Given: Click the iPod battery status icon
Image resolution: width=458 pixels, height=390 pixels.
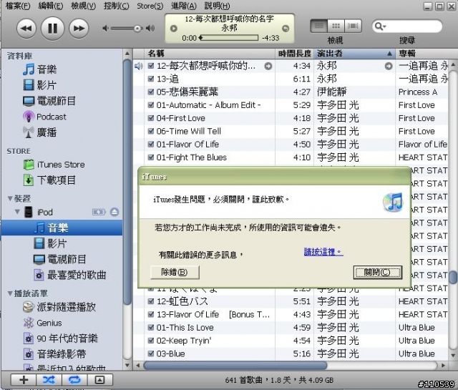Looking at the screenshot, I should point(99,212).
